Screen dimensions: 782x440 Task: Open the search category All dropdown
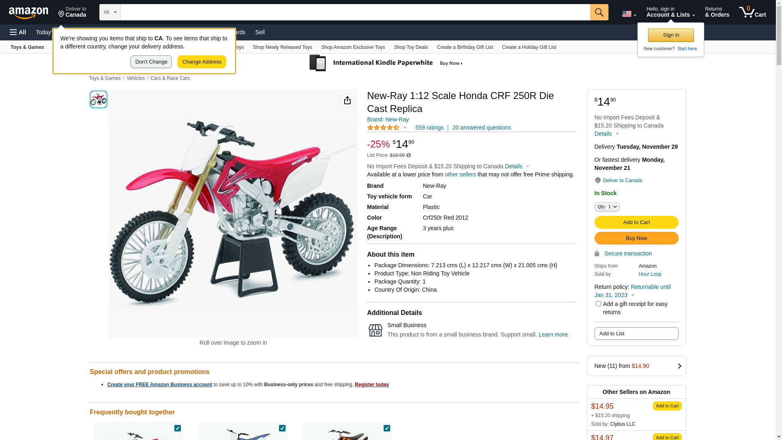pyautogui.click(x=110, y=12)
